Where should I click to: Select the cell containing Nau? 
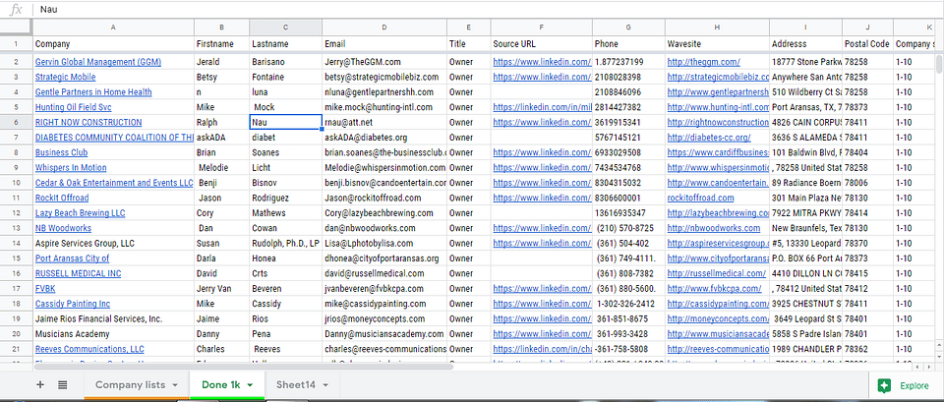(285, 122)
